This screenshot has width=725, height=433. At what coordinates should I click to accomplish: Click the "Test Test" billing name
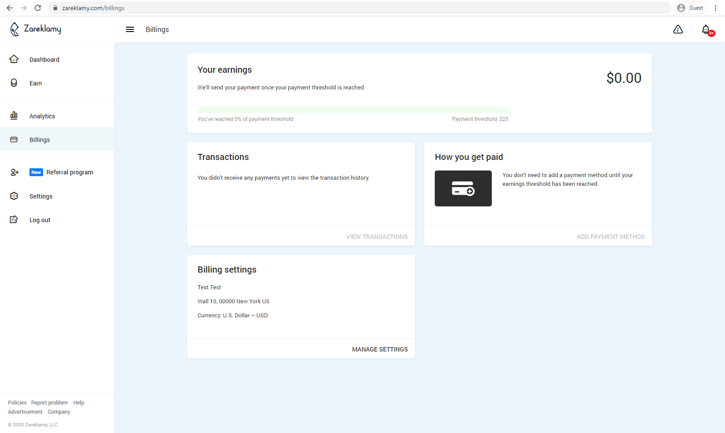click(209, 287)
